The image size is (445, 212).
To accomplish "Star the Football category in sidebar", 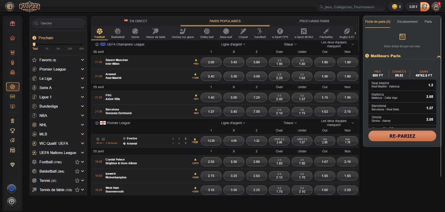I will click(77, 162).
